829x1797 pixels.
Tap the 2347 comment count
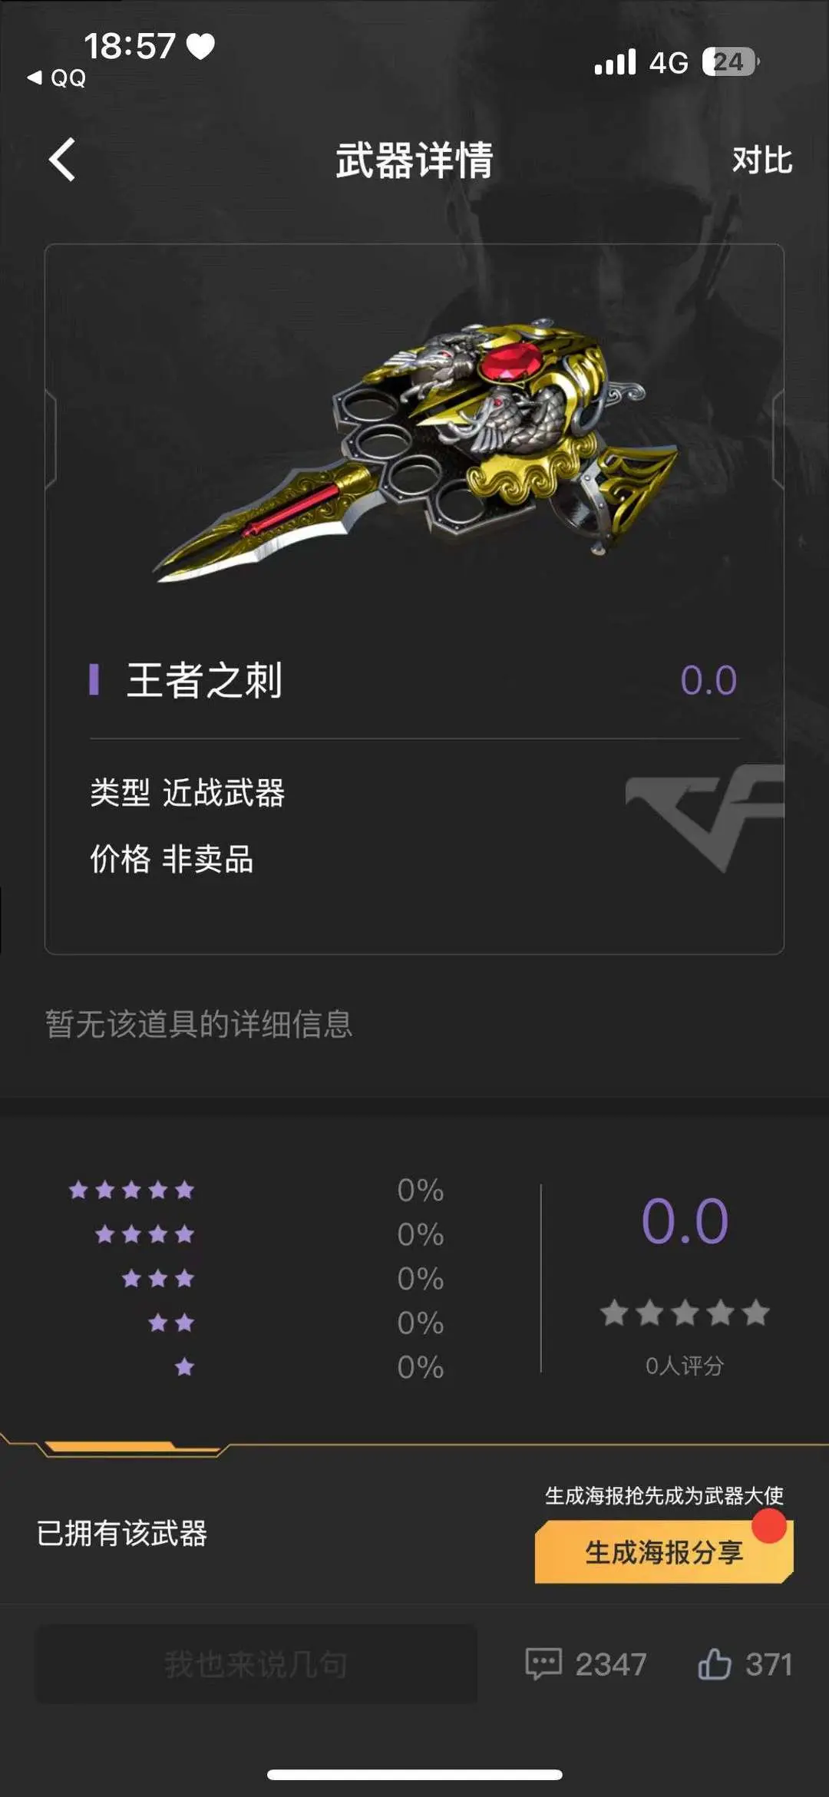pyautogui.click(x=611, y=1664)
